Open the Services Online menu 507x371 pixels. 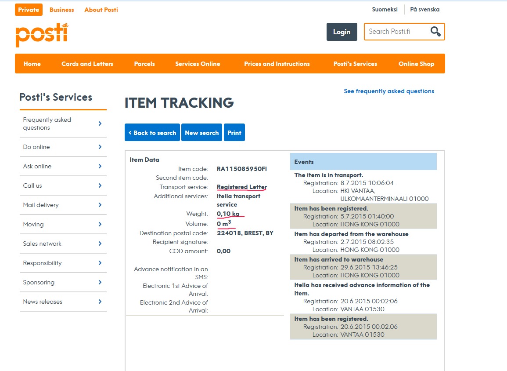tap(198, 64)
